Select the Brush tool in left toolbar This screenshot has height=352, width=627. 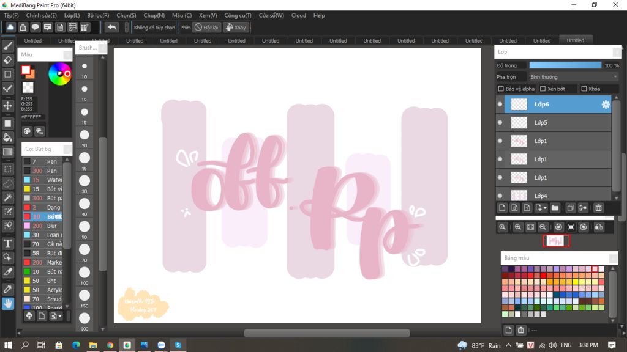[7, 46]
